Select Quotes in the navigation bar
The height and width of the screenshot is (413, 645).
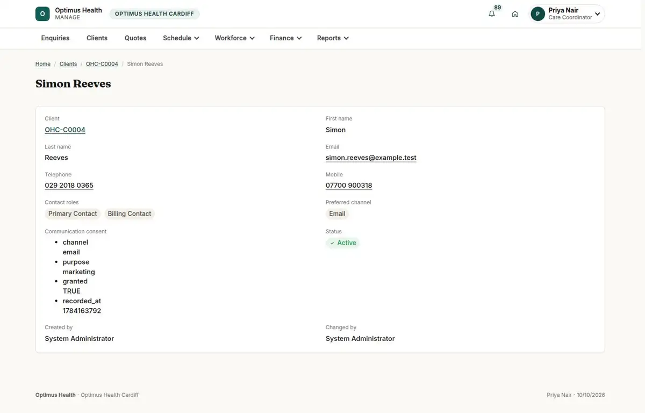tap(135, 38)
